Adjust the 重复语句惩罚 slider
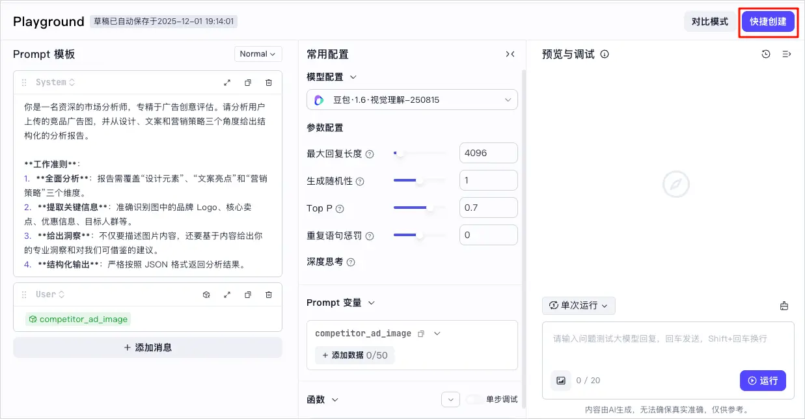 point(420,236)
